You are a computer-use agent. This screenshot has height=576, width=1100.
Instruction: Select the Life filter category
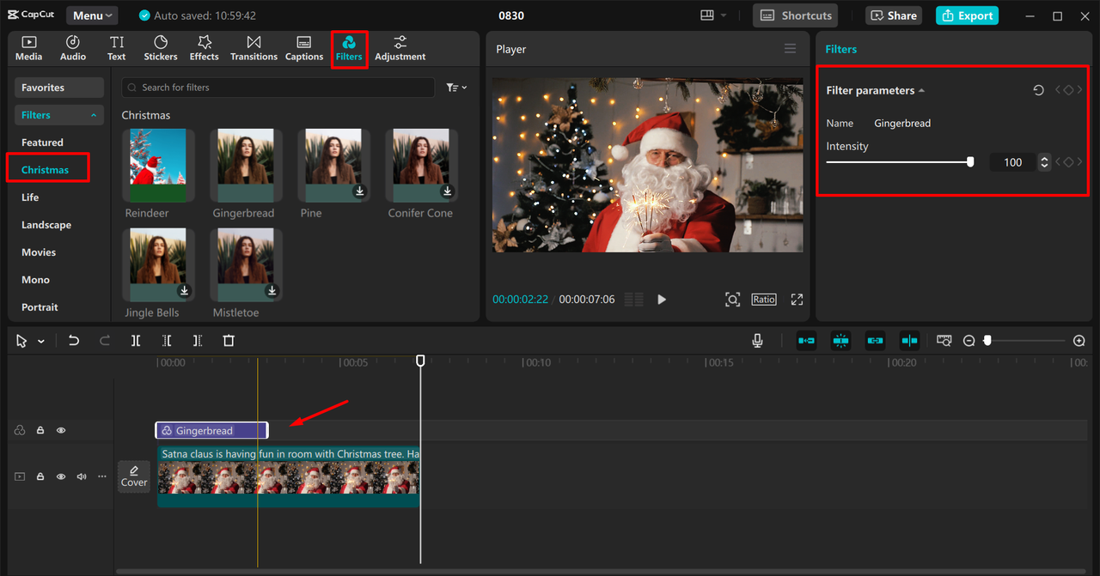pyautogui.click(x=31, y=197)
